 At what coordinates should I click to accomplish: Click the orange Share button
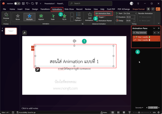158,9
